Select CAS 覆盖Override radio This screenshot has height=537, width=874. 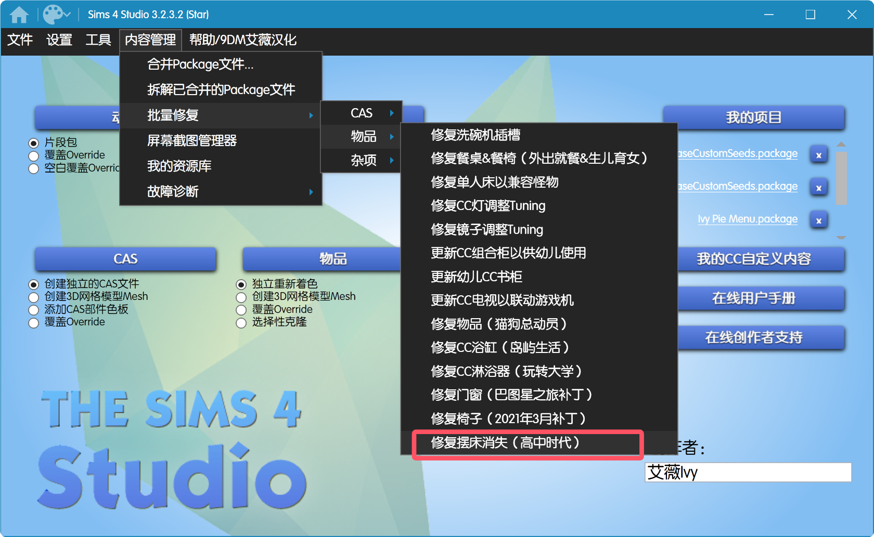tap(34, 323)
